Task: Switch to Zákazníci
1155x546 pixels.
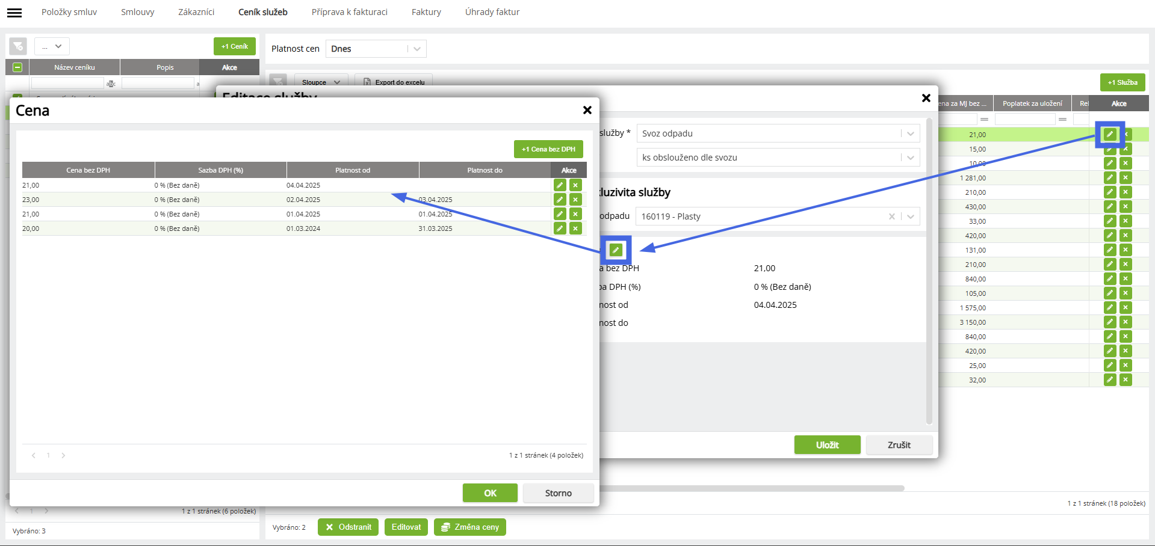Action: (196, 12)
